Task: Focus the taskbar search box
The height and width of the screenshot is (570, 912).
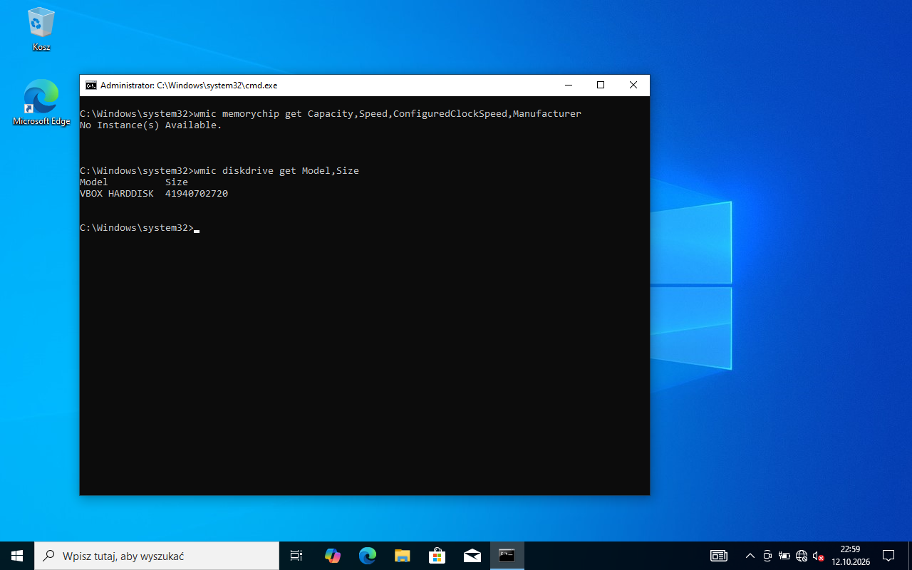Action: click(x=157, y=556)
